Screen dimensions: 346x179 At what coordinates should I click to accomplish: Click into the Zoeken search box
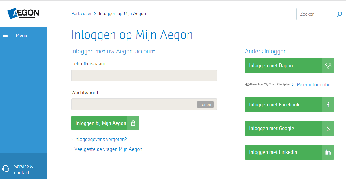pos(316,14)
